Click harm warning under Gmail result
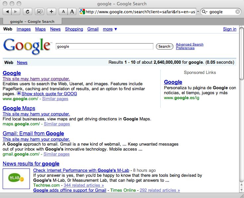This screenshot has width=244, height=198. coord(36,139)
